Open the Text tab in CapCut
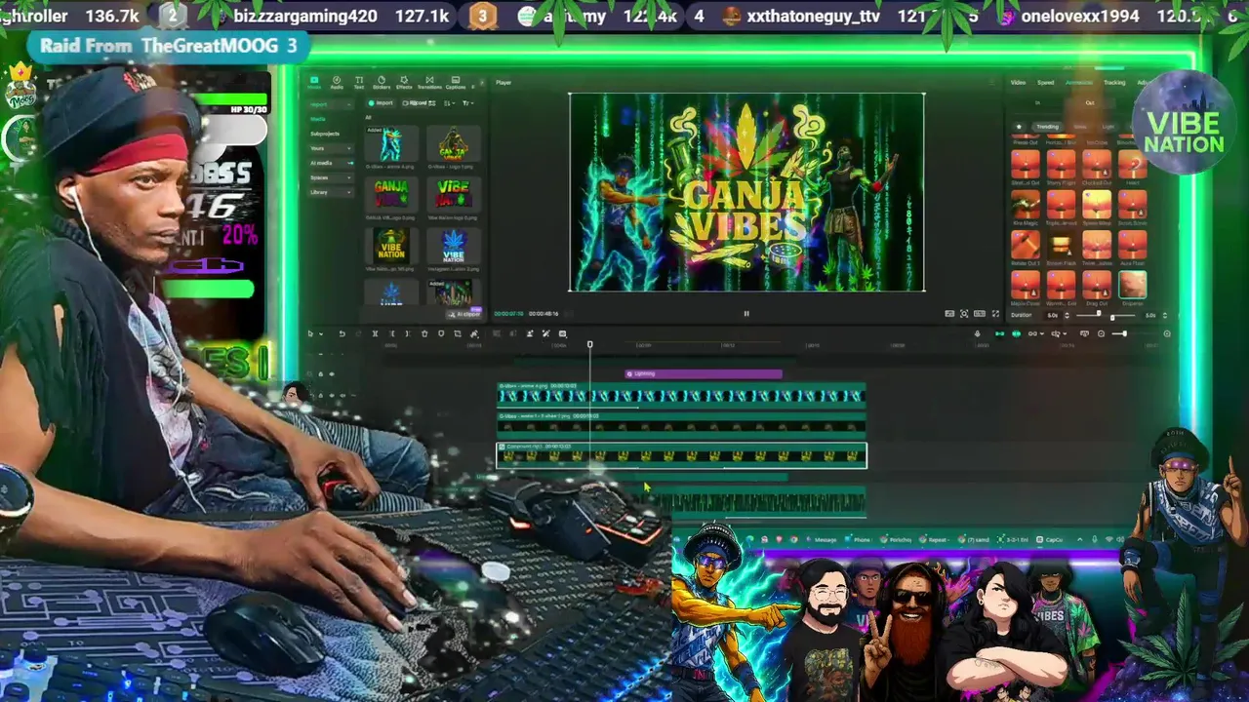This screenshot has height=702, width=1249. (359, 83)
